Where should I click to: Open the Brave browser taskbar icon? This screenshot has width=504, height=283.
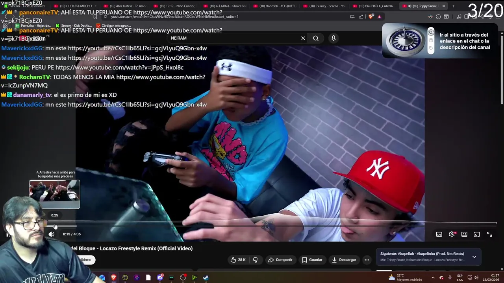tap(113, 277)
